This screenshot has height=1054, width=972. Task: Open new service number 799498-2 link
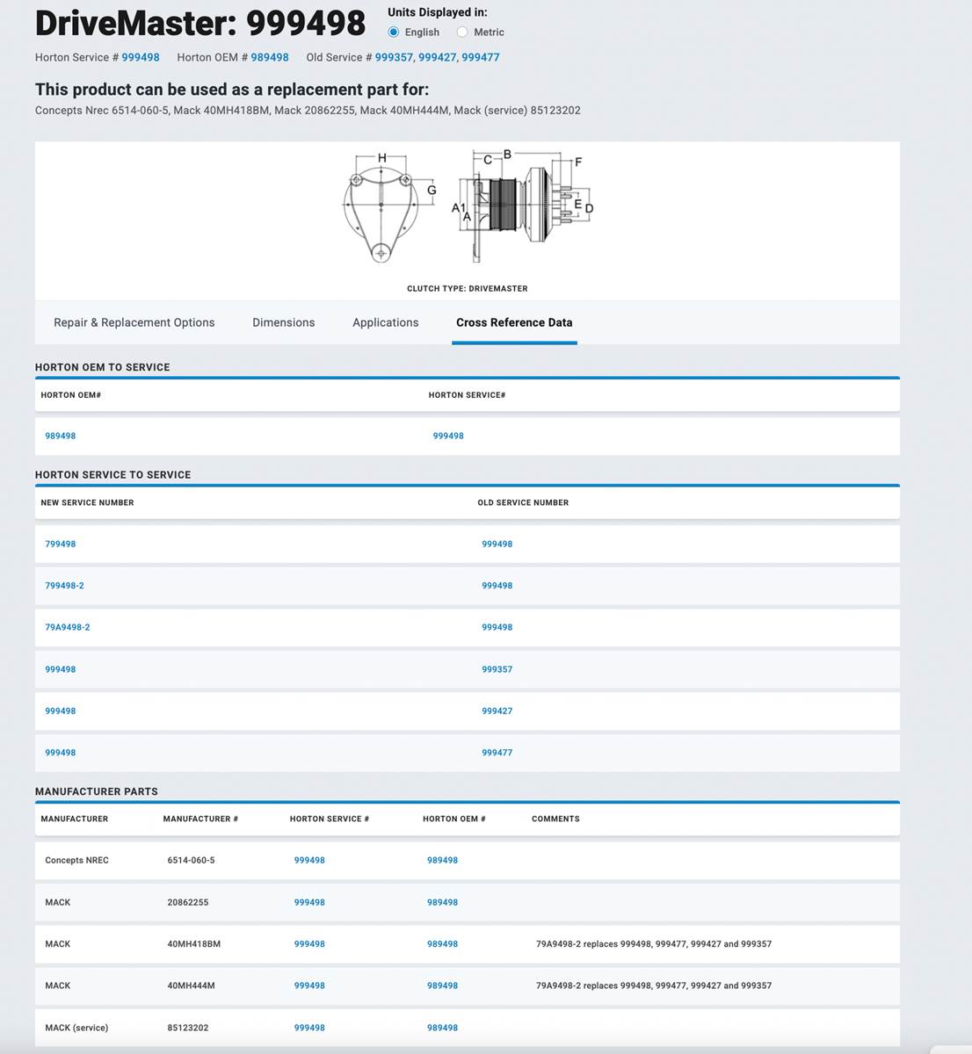pyautogui.click(x=64, y=585)
